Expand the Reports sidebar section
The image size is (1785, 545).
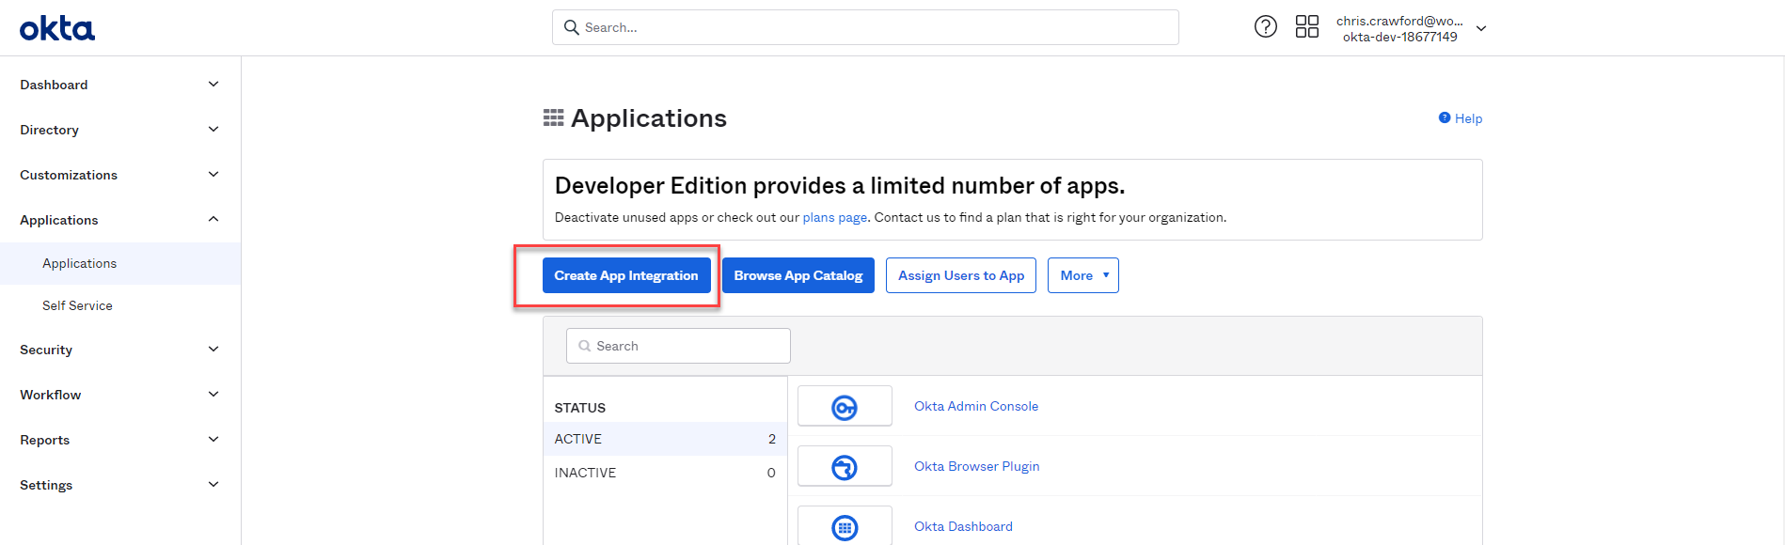[213, 440]
